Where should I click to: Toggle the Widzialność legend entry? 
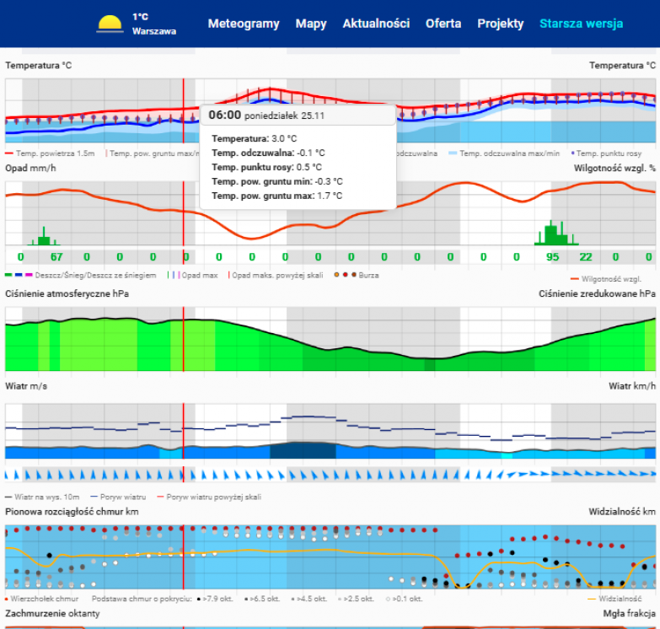614,599
